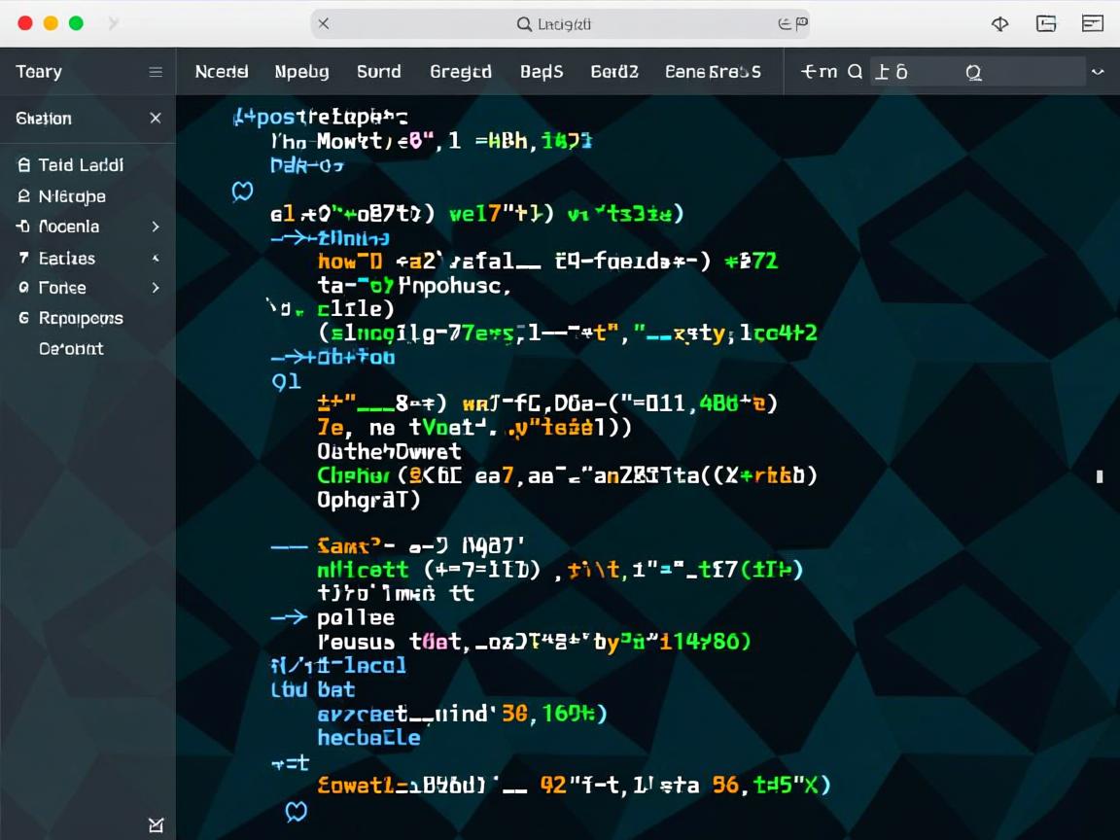Viewport: 1120px width, 840px height.
Task: Click the sidebar icon in the bottom-left corner
Action: (156, 825)
